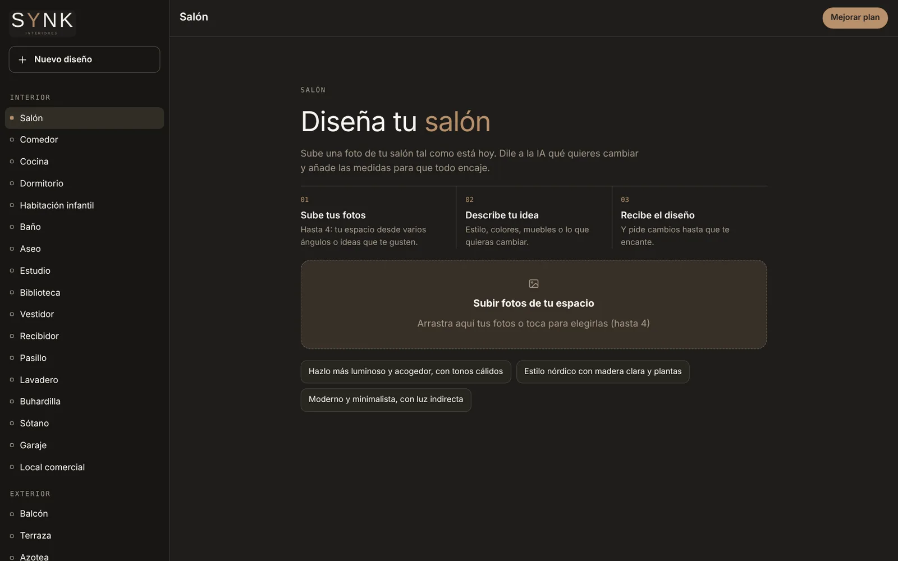Click the 'Diseña tu salón' headline
Viewport: 898px width, 561px height.
click(x=395, y=121)
